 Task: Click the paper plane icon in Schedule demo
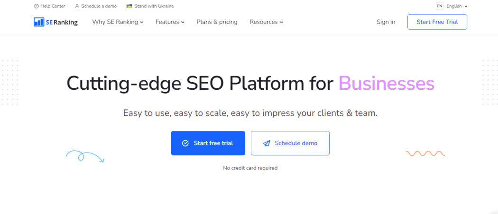click(x=267, y=143)
